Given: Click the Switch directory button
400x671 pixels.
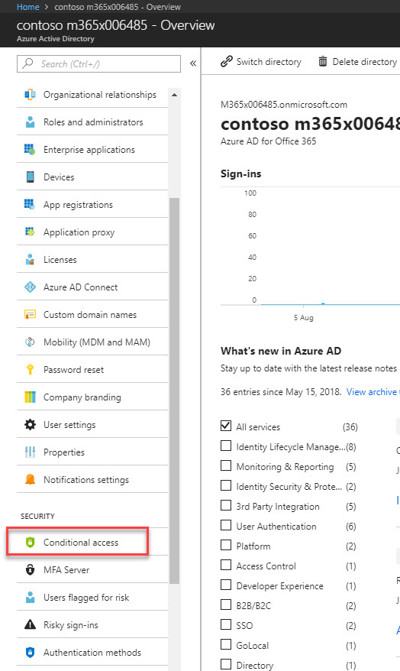Looking at the screenshot, I should 260,62.
